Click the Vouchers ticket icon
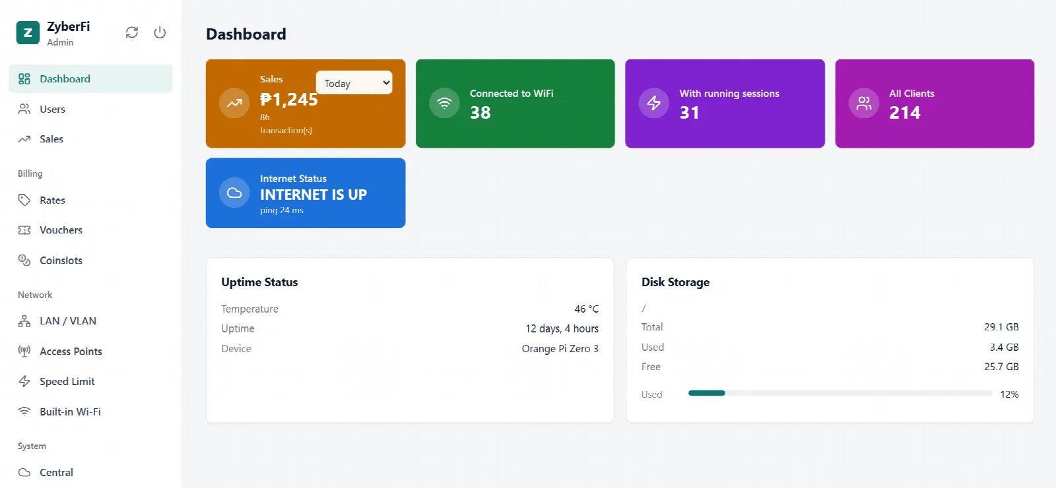 point(24,230)
